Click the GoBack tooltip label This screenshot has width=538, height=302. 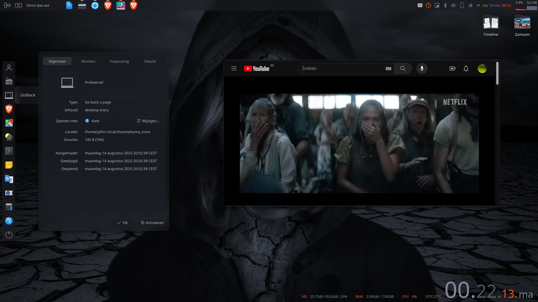click(28, 95)
